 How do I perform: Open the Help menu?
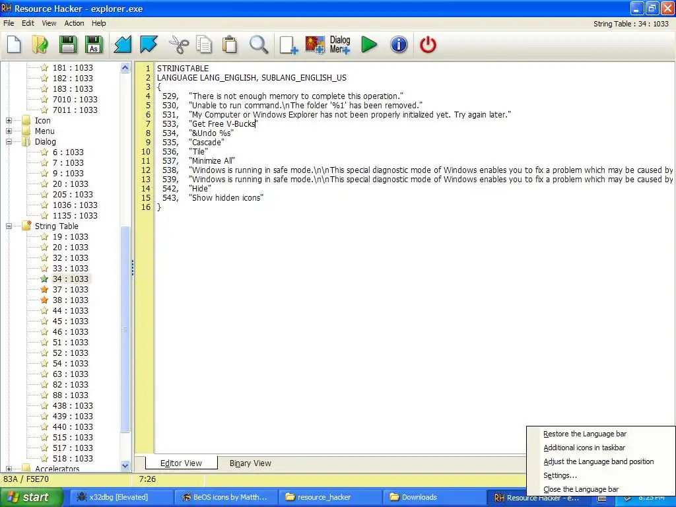99,23
